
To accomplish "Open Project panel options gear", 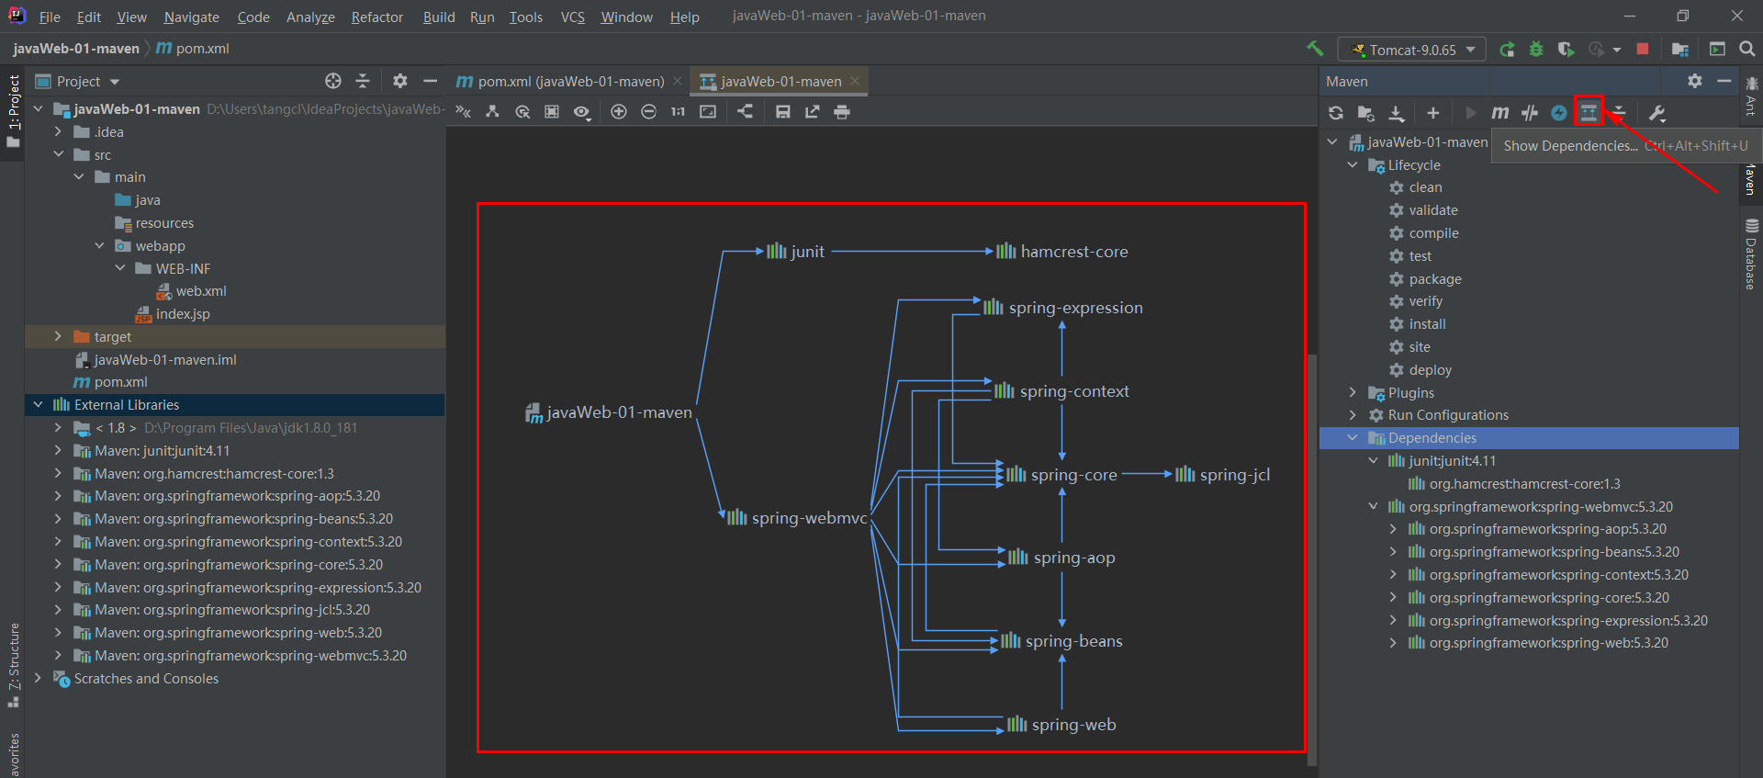I will [x=399, y=81].
